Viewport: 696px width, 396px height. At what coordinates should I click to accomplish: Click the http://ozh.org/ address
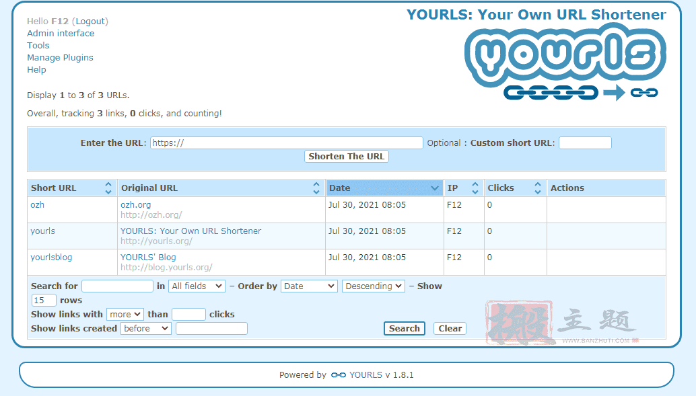pyautogui.click(x=151, y=215)
